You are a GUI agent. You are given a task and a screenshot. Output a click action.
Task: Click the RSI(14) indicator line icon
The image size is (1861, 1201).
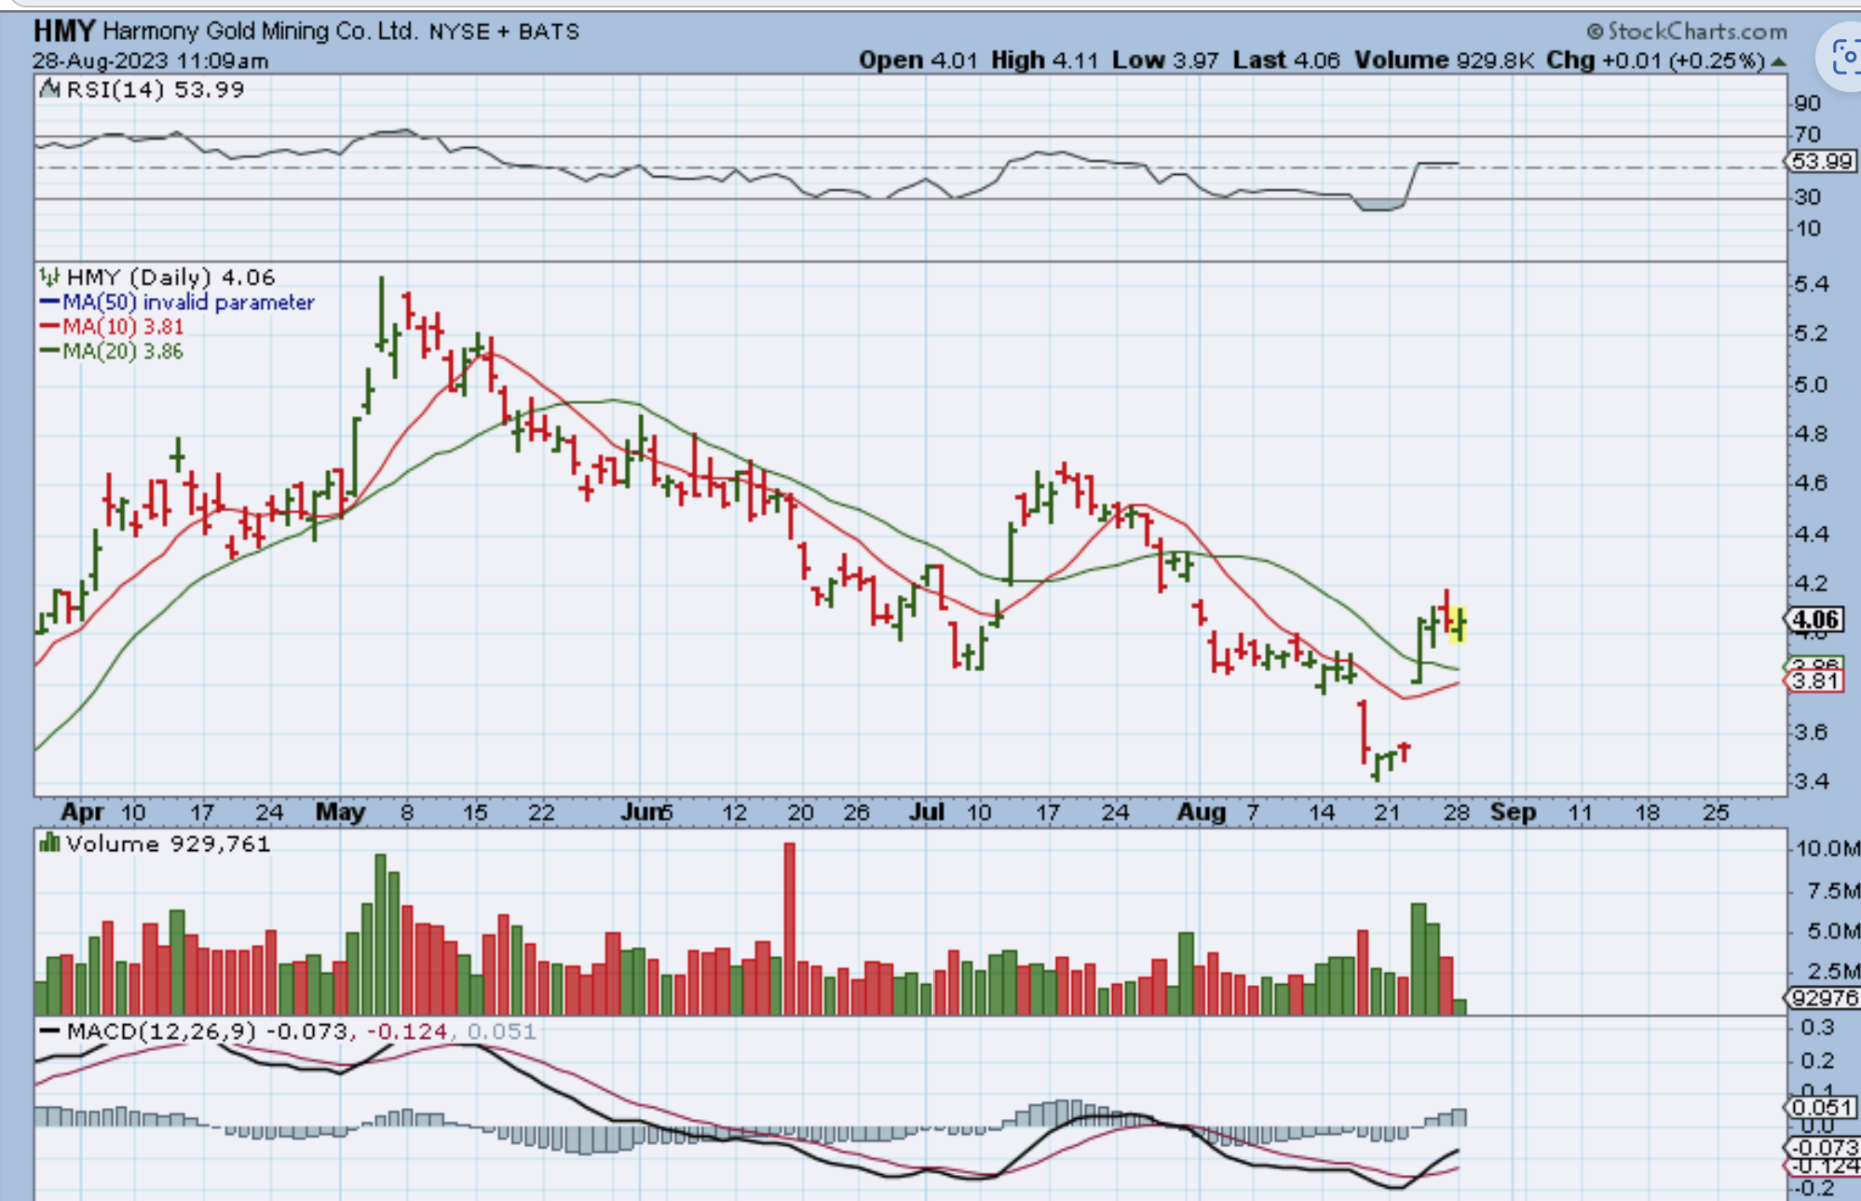pyautogui.click(x=49, y=89)
